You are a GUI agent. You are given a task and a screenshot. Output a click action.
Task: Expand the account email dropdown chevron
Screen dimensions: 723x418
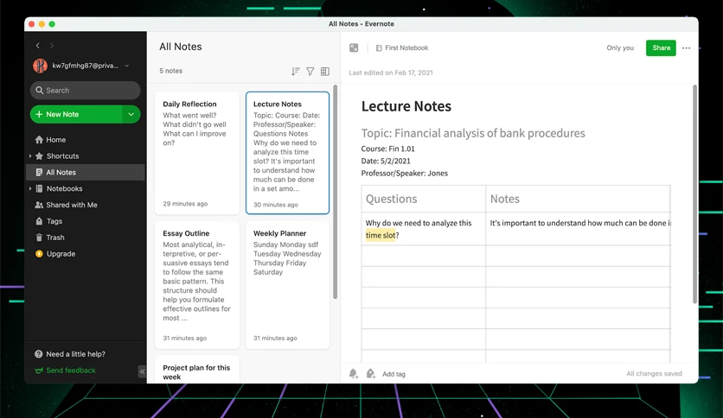(127, 66)
